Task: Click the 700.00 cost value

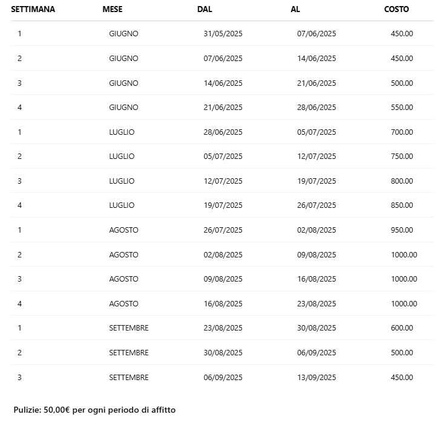Action: coord(402,132)
